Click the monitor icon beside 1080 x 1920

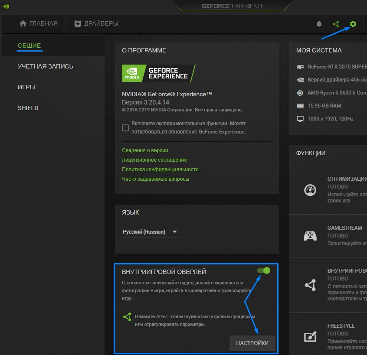(x=300, y=119)
